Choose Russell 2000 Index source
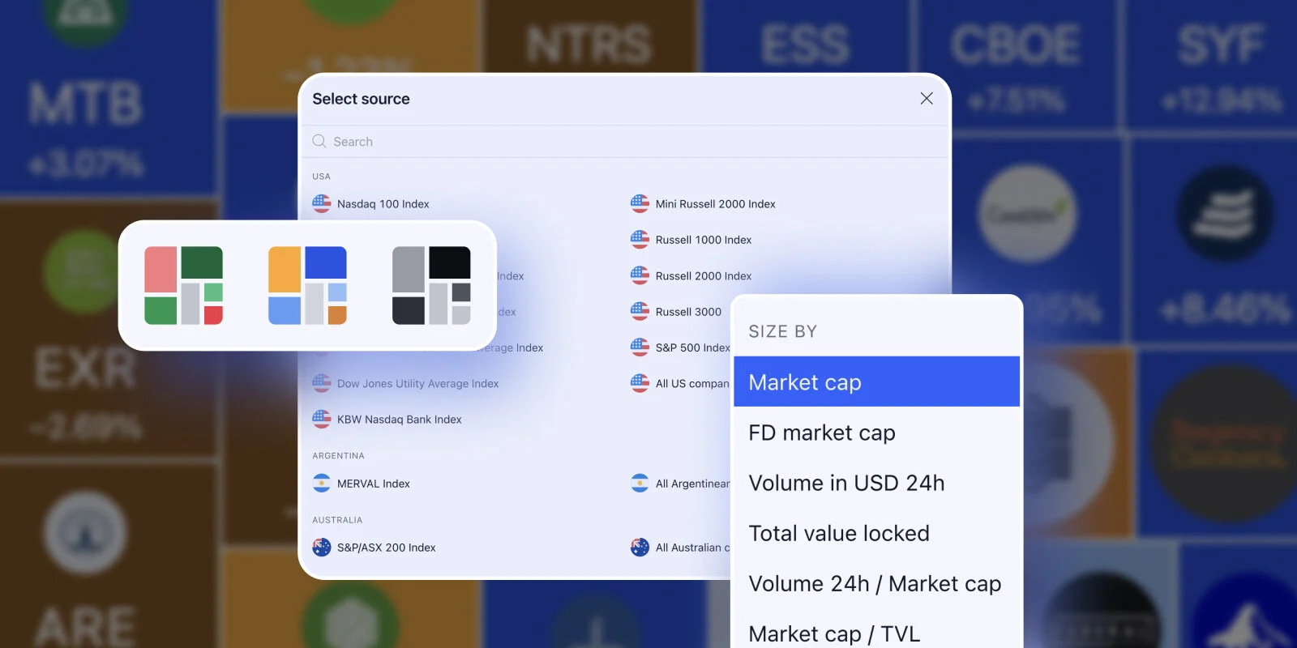The width and height of the screenshot is (1297, 648). (x=703, y=276)
